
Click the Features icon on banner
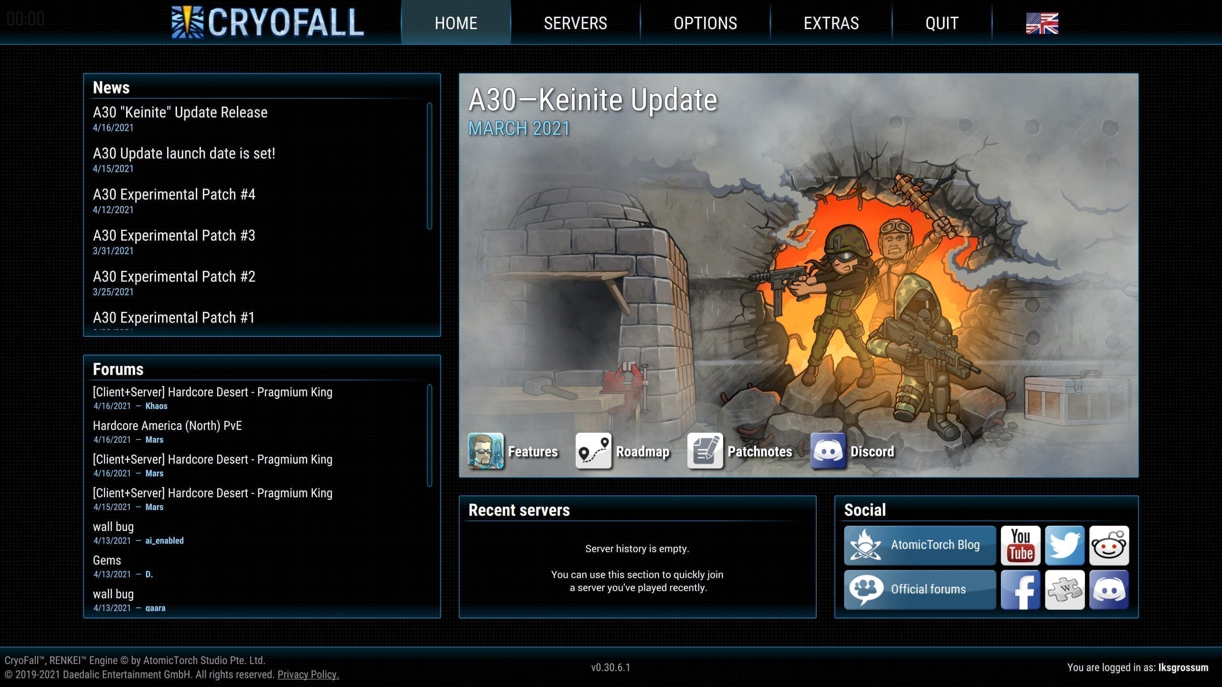point(485,451)
